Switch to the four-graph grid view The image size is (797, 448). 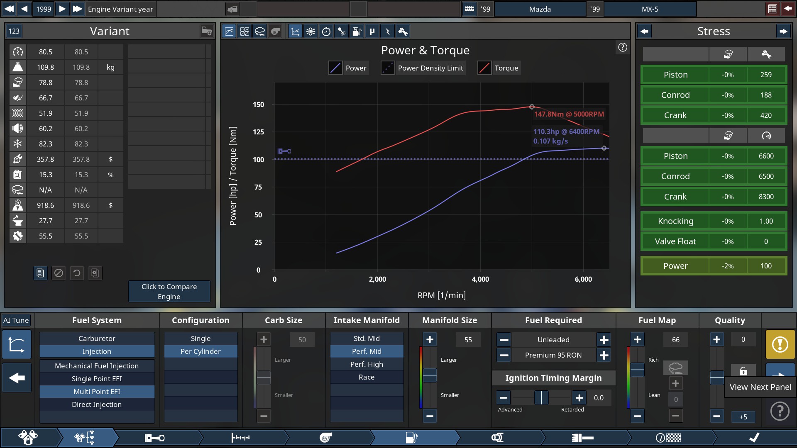(244, 31)
